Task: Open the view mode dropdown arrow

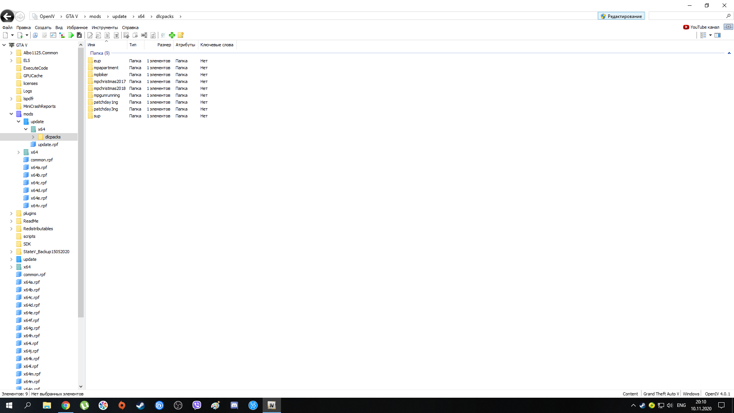Action: pyautogui.click(x=710, y=35)
